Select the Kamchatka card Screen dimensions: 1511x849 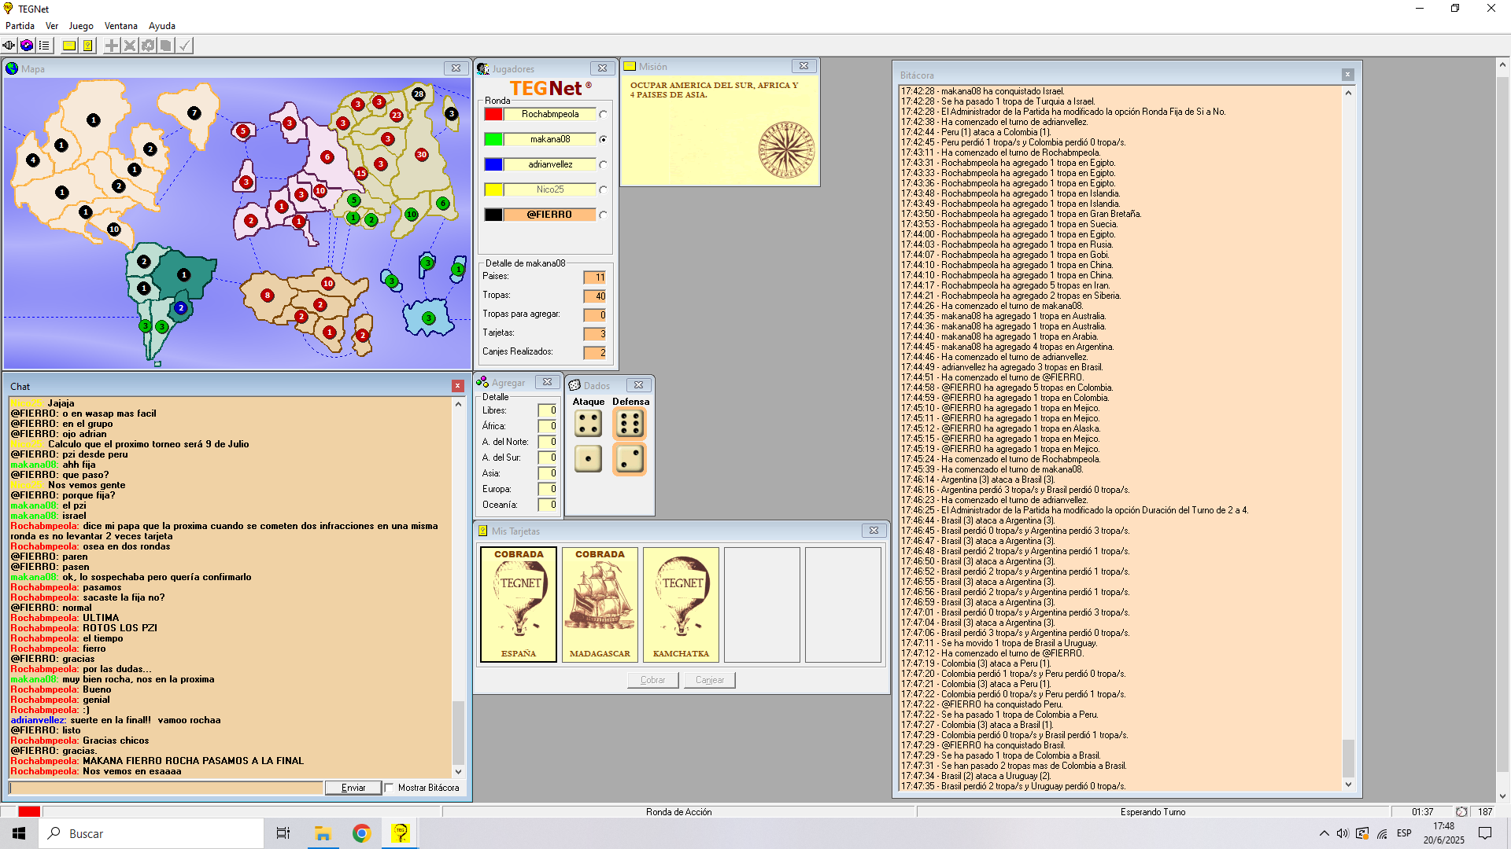[x=681, y=605]
